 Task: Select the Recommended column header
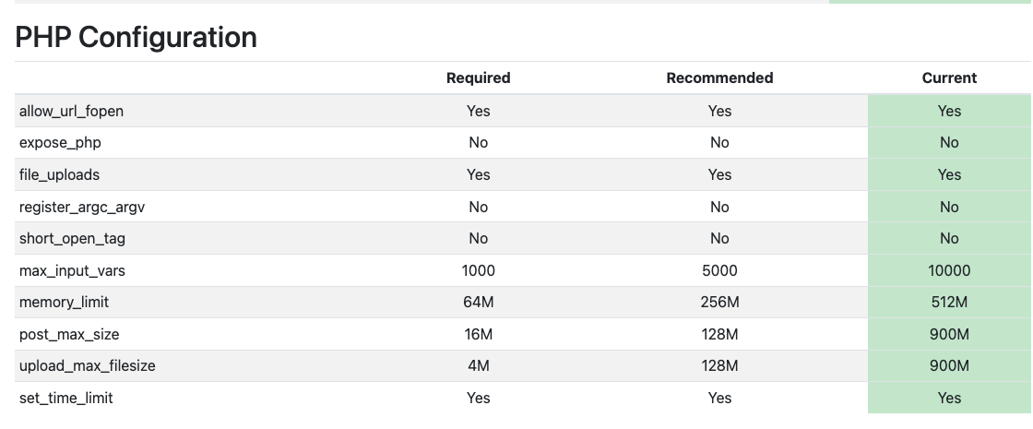[x=719, y=78]
